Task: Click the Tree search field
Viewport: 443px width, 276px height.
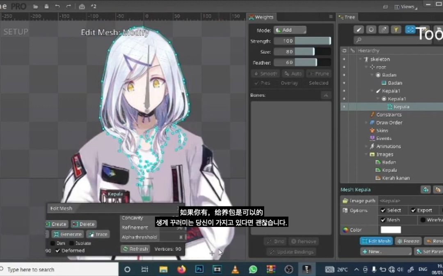Action: pos(393,40)
